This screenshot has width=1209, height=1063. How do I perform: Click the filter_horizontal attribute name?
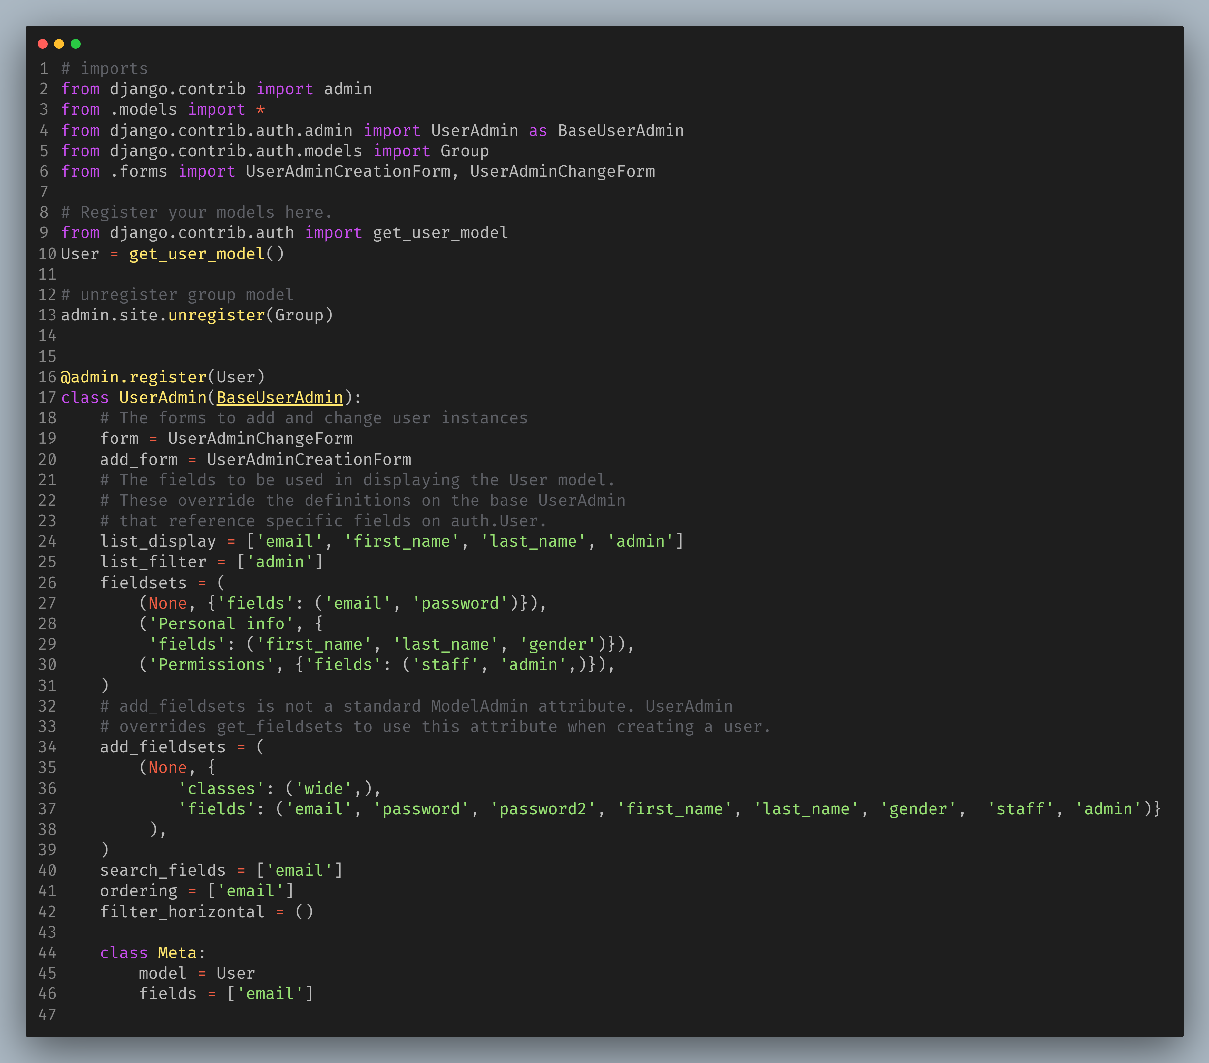coord(181,912)
